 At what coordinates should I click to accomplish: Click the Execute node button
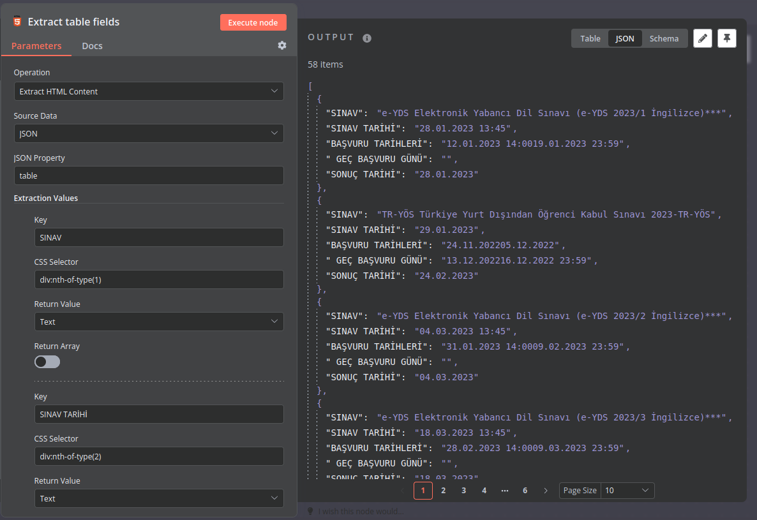(253, 22)
